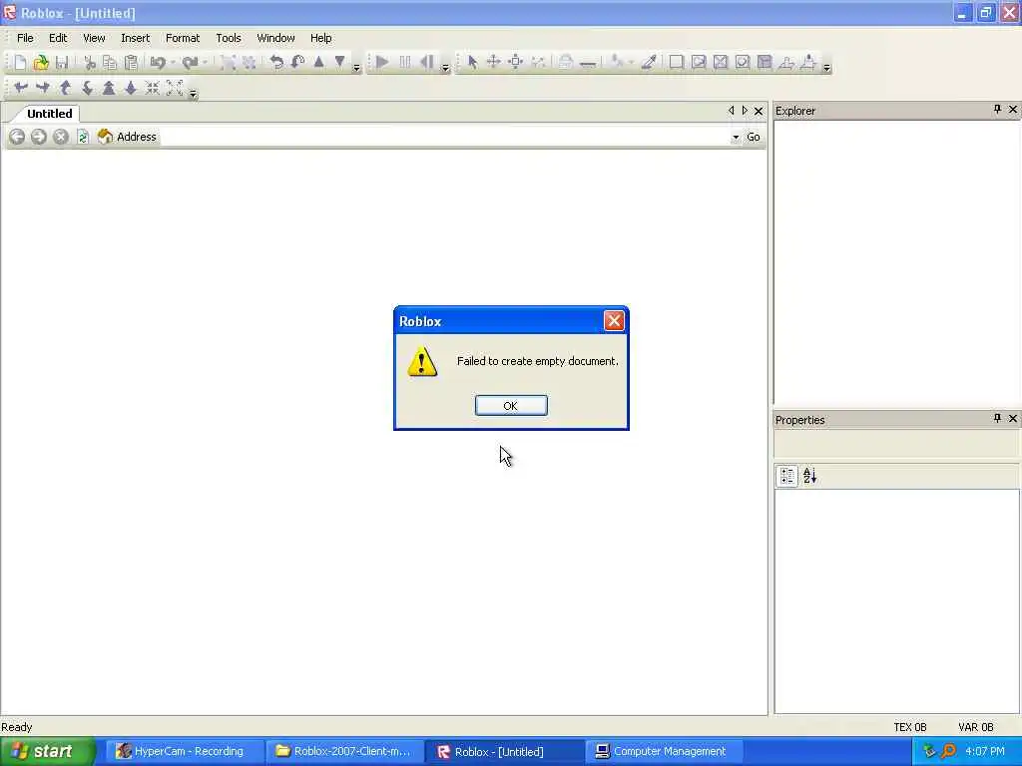Select the plain square surface tool
Viewport: 1022px width, 766px height.
[677, 62]
